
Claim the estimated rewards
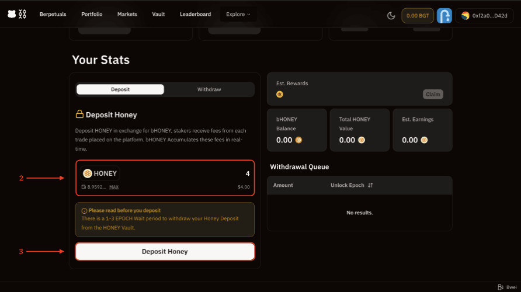click(x=432, y=94)
